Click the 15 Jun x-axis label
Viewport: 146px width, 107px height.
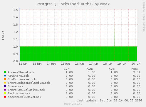tap(65, 64)
